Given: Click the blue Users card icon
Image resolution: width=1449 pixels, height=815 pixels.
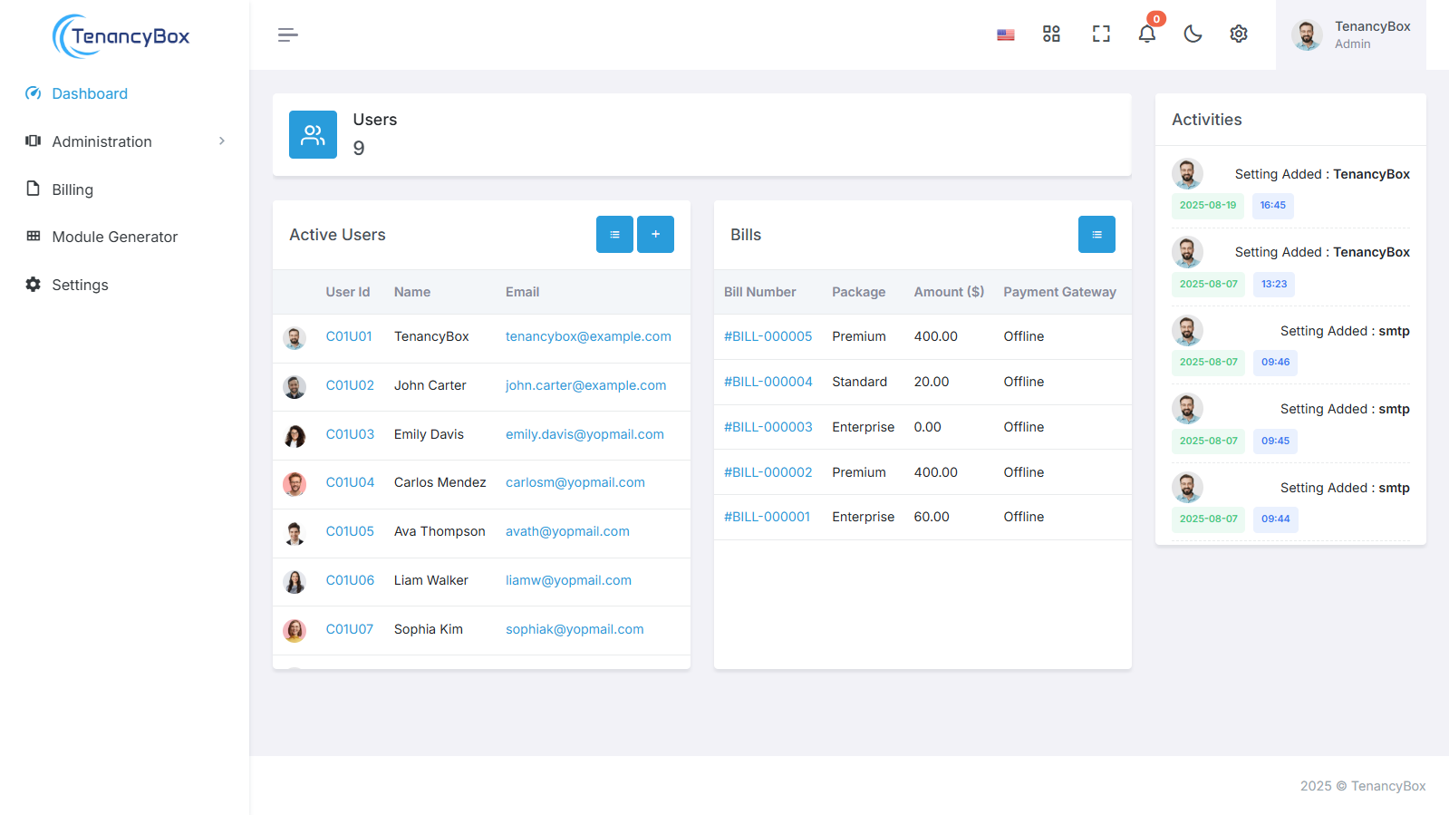Looking at the screenshot, I should click(x=313, y=135).
